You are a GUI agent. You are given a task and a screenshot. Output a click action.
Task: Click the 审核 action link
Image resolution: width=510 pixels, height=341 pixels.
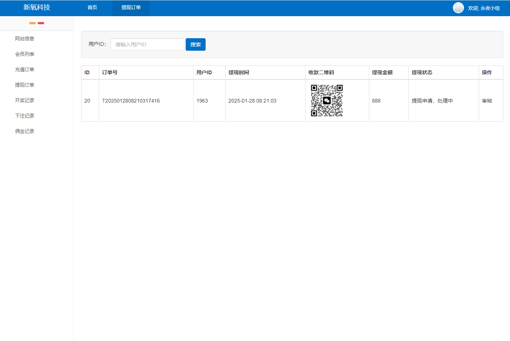(487, 100)
